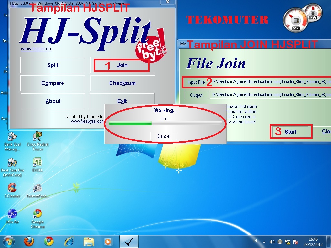The image size is (331, 248).
Task: Cancel the file joining operation
Action: click(x=164, y=136)
